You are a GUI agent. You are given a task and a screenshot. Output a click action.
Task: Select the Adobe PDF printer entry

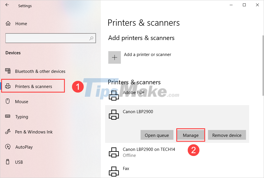(177, 95)
